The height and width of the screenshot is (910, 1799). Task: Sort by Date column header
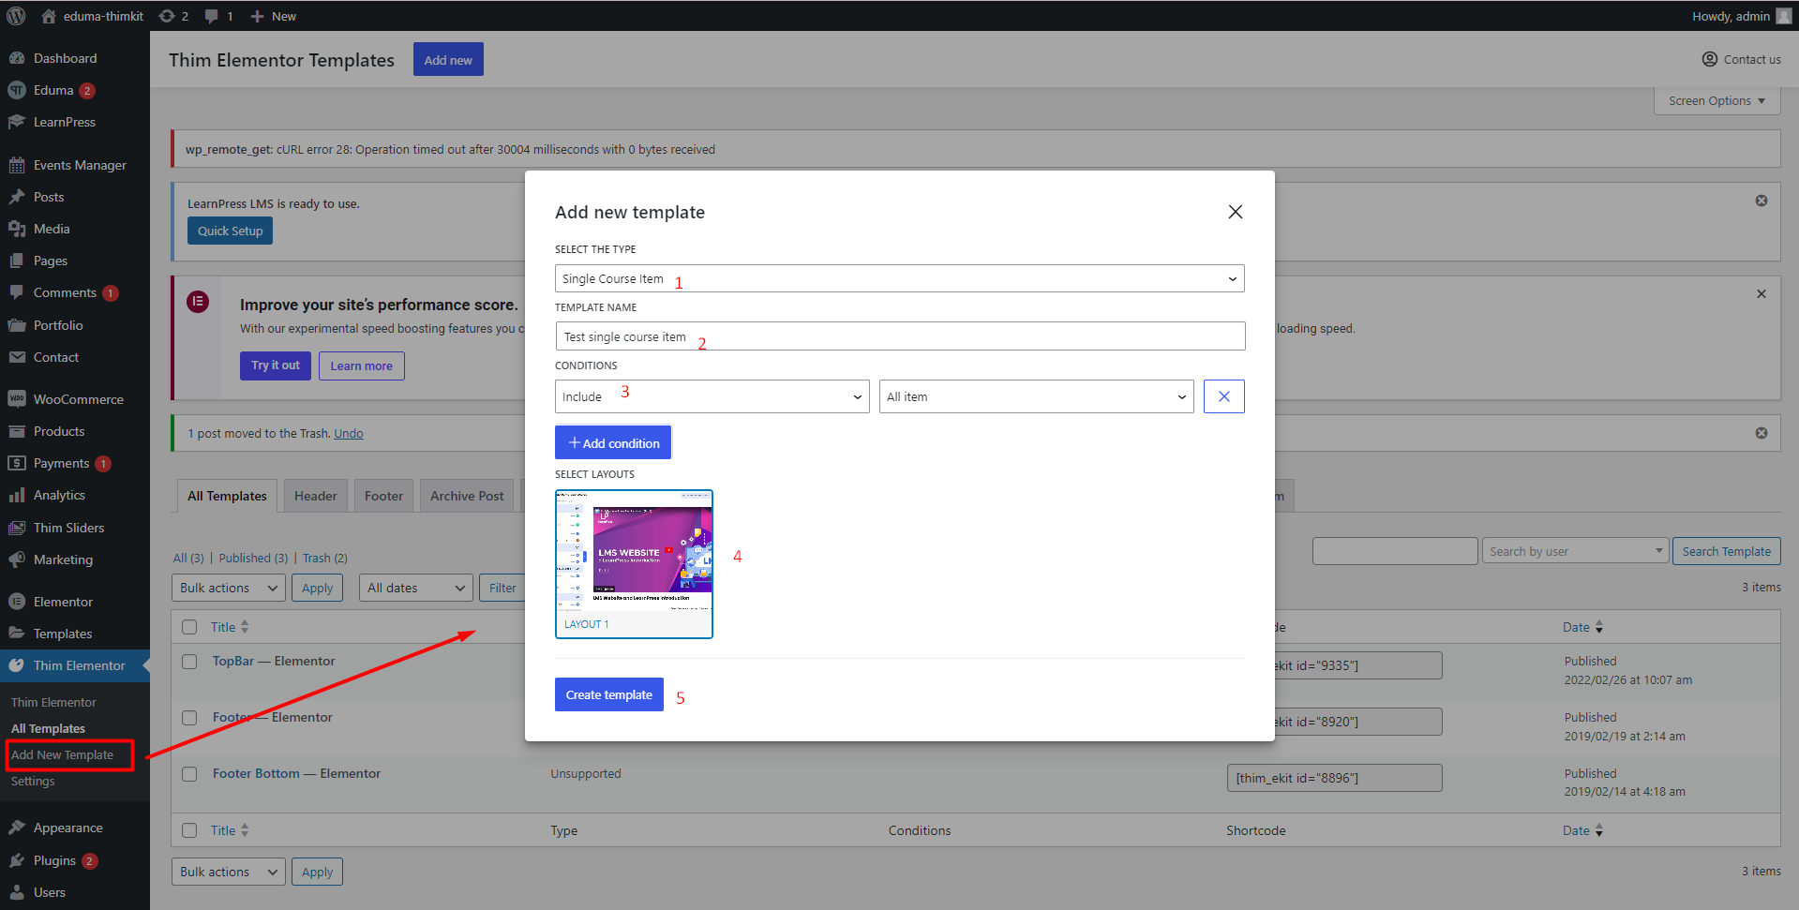pyautogui.click(x=1582, y=627)
